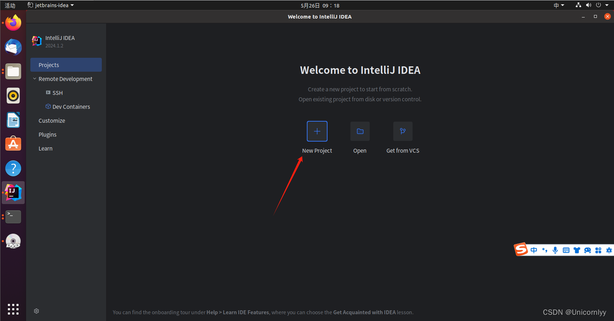Open the Sogou toolbox grid icon
614x321 pixels.
[598, 250]
